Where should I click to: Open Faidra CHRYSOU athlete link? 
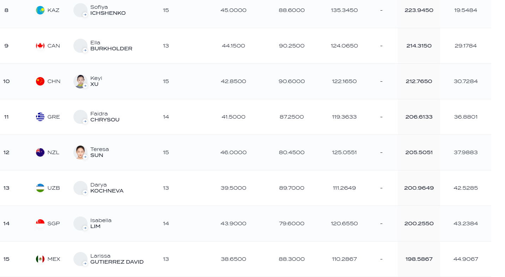pyautogui.click(x=105, y=117)
